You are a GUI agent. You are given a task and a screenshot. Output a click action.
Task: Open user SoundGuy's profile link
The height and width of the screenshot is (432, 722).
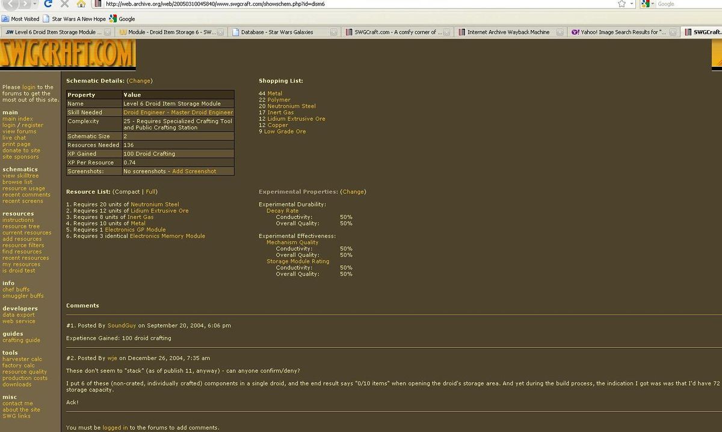coord(122,326)
